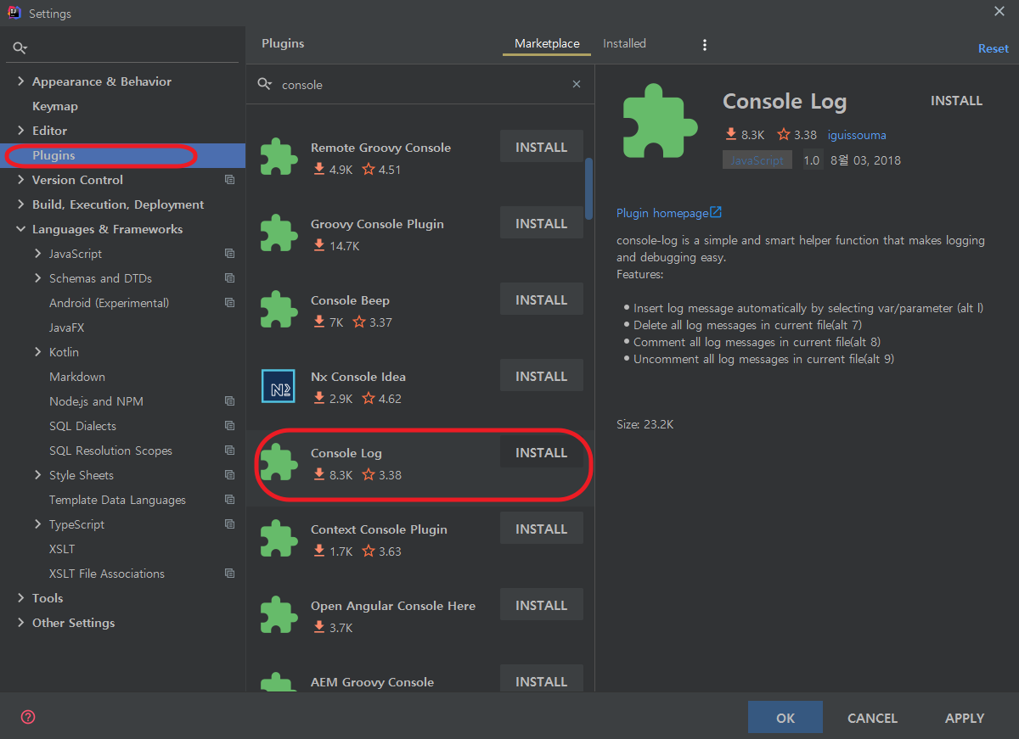This screenshot has height=739, width=1019.
Task: Click the Nx Console Idea logo icon
Action: (279, 386)
